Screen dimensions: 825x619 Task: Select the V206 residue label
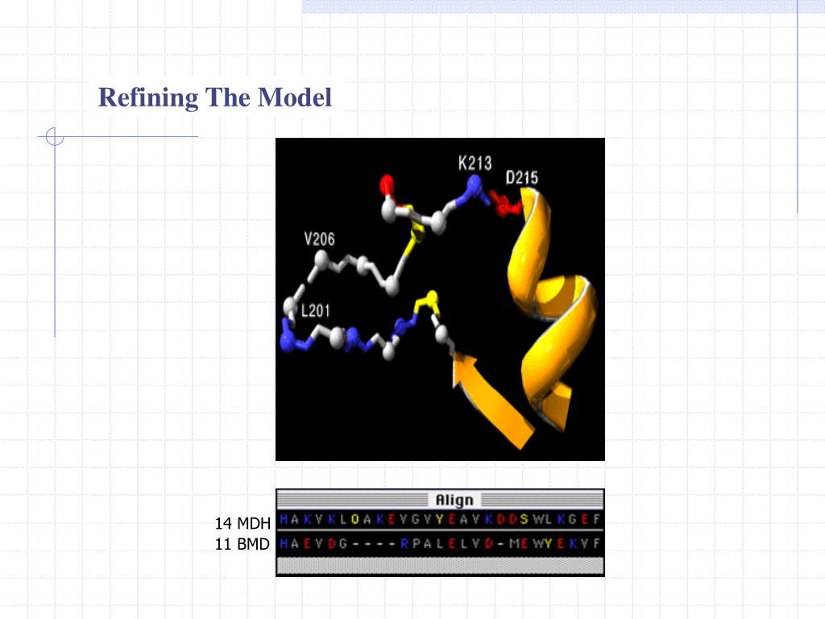pyautogui.click(x=319, y=239)
